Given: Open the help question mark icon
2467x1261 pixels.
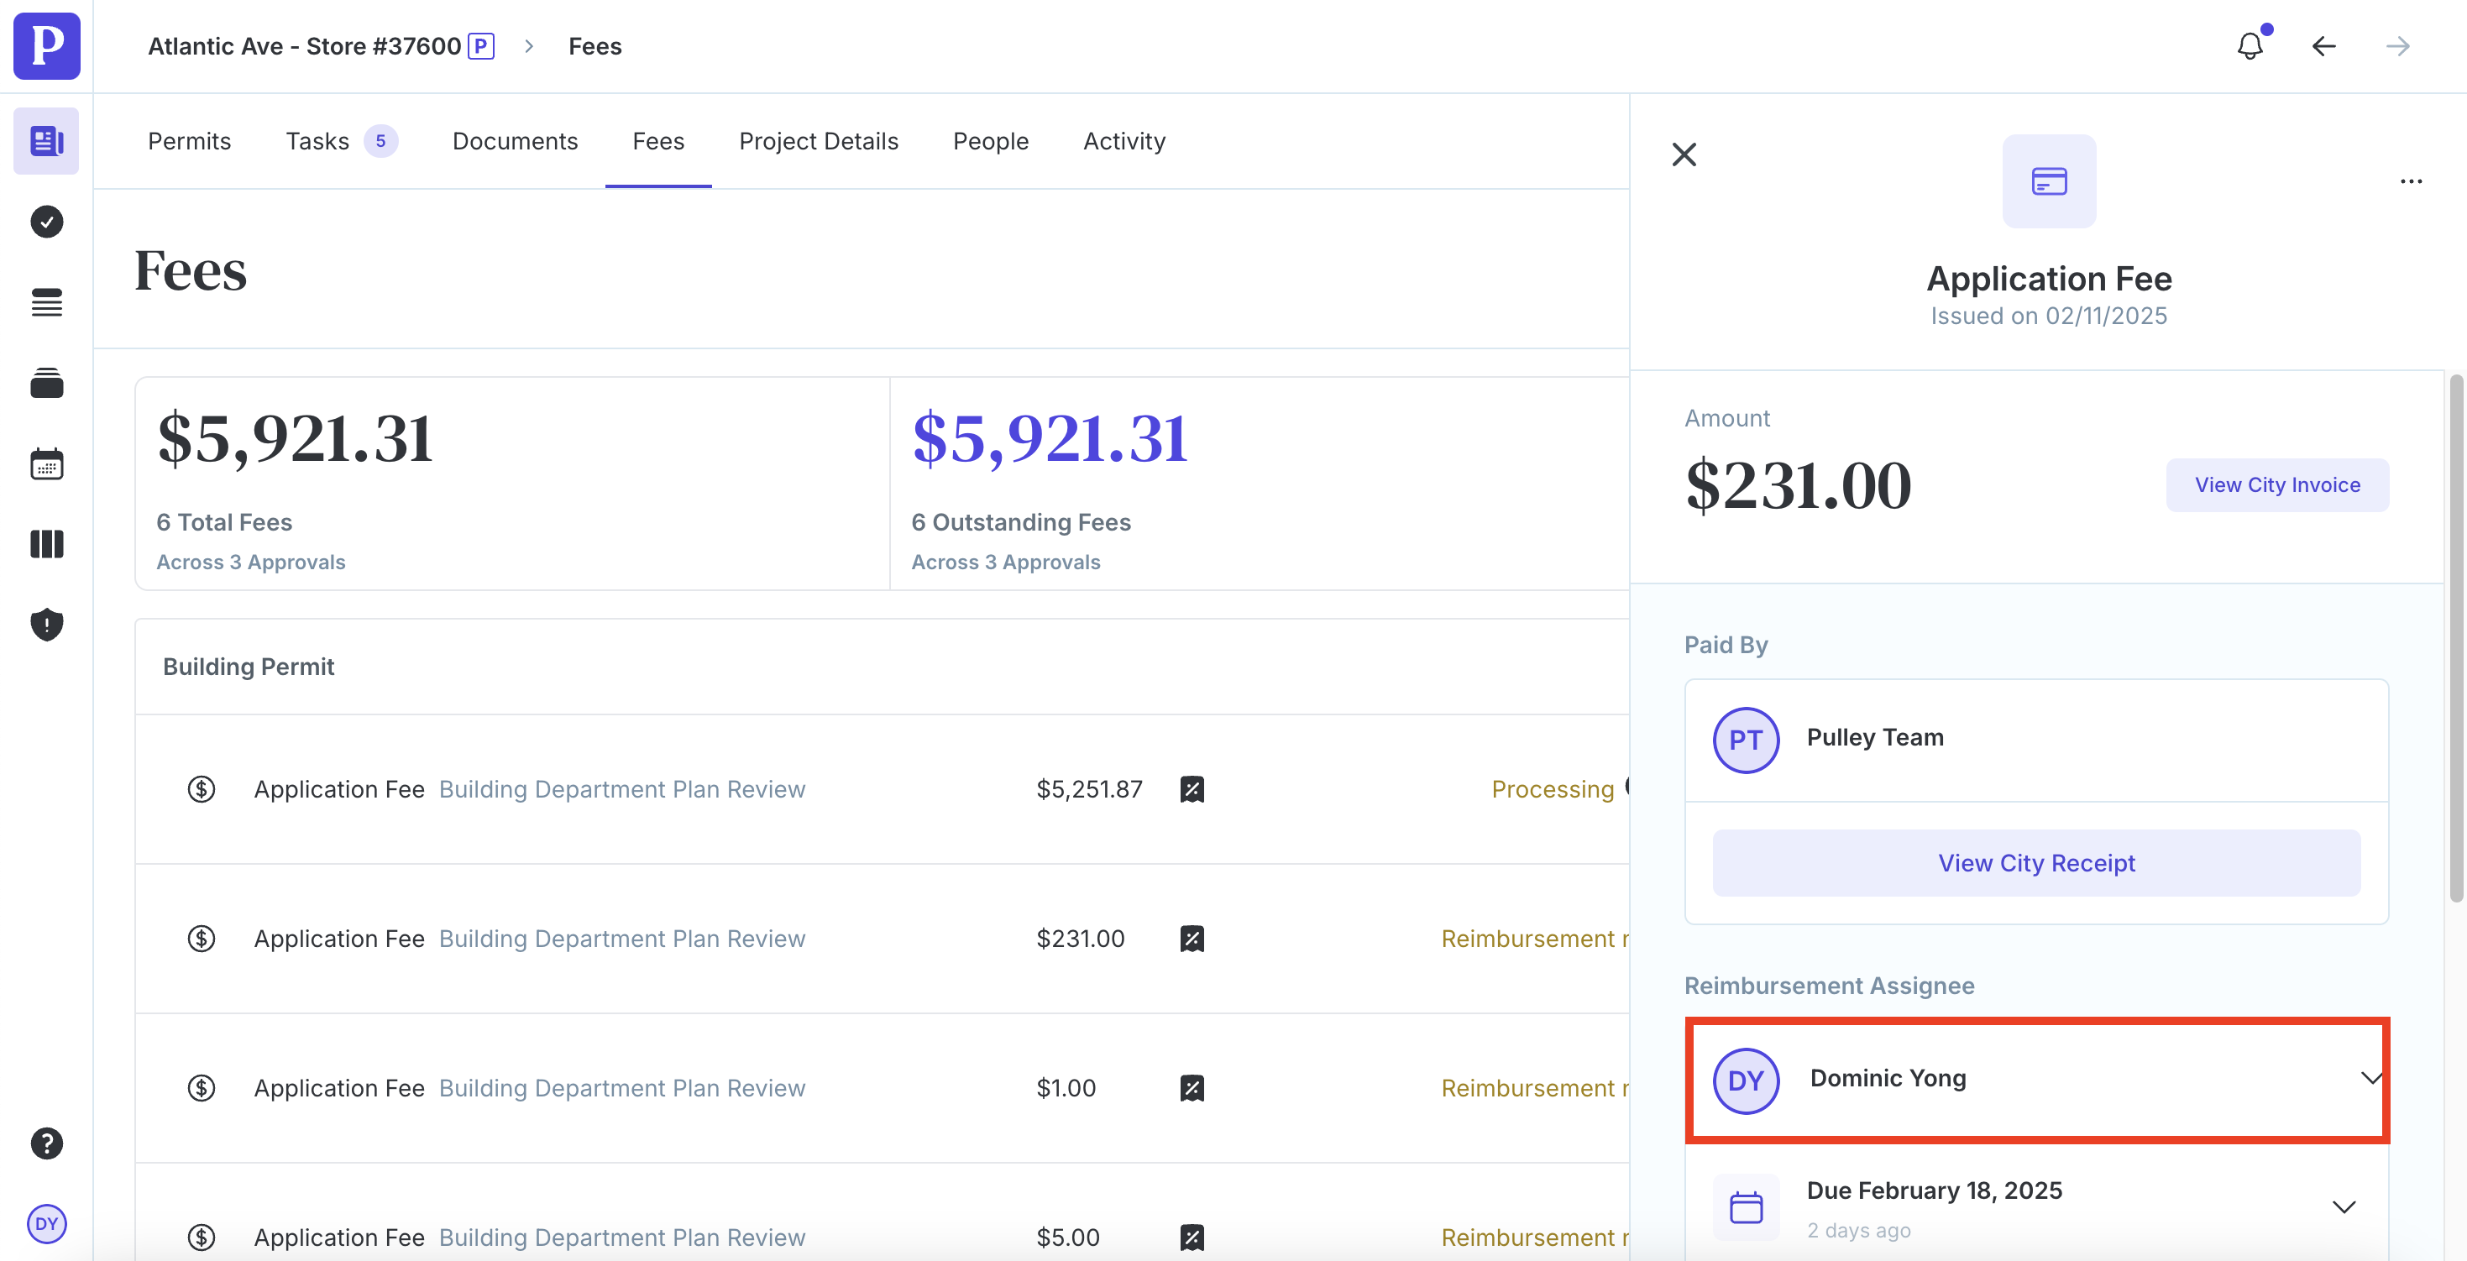Looking at the screenshot, I should pos(46,1143).
